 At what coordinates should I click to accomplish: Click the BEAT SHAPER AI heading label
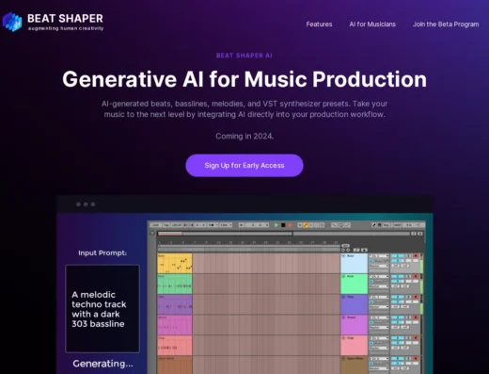coord(244,56)
